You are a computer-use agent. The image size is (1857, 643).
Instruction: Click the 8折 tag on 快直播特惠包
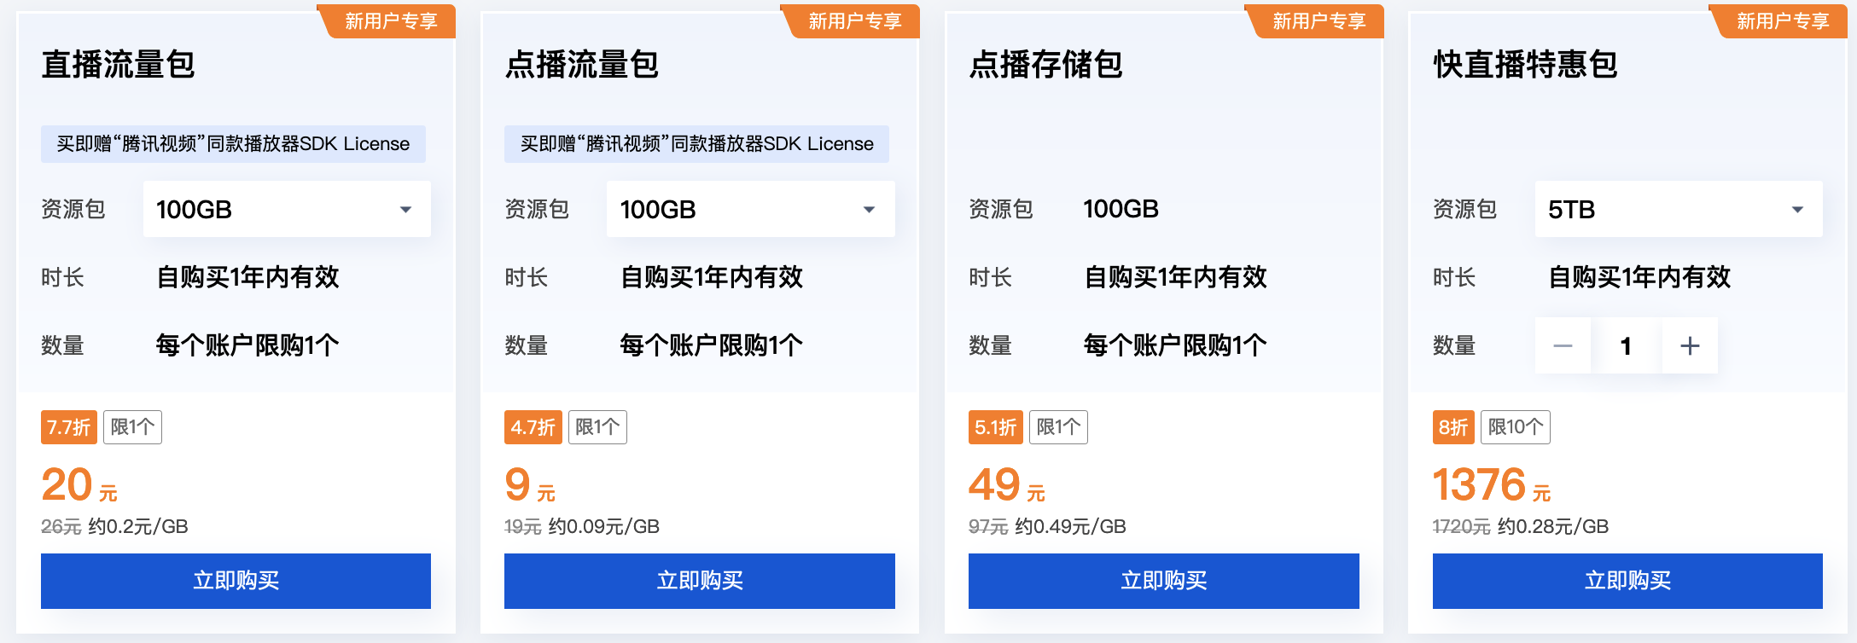(1453, 427)
